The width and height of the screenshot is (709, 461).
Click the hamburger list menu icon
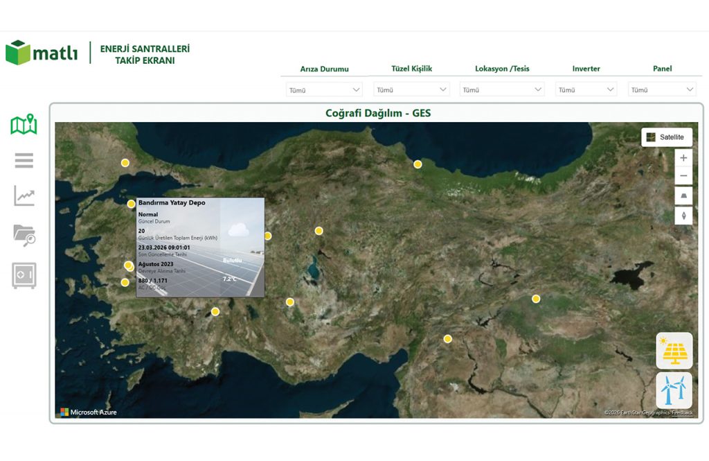(x=24, y=161)
